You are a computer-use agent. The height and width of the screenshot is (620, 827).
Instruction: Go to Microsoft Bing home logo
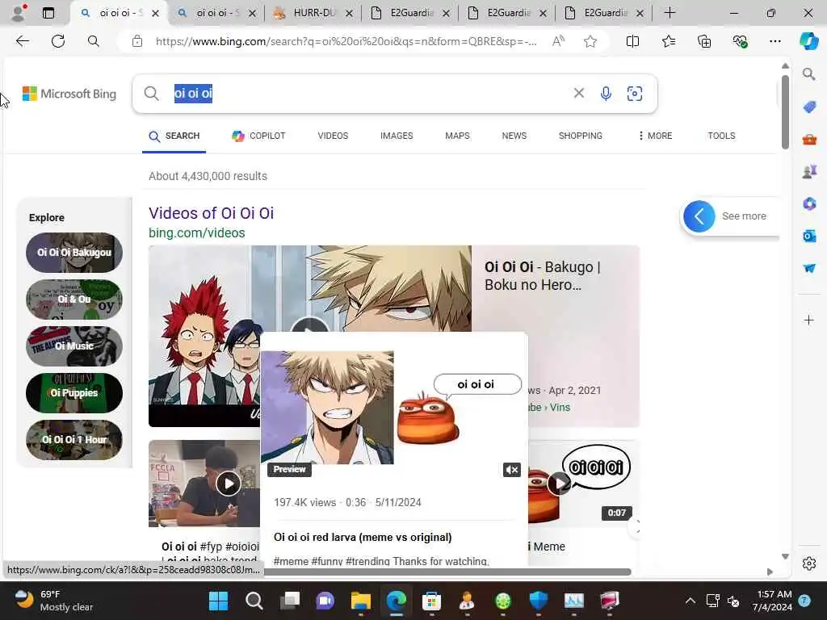click(x=69, y=94)
